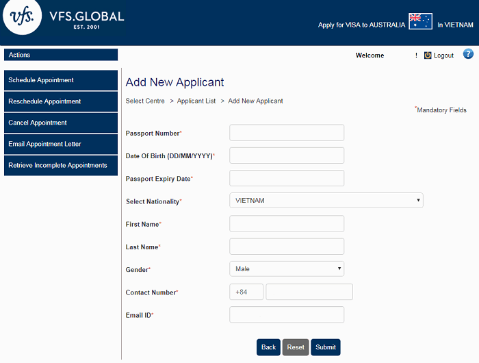Image resolution: width=479 pixels, height=363 pixels.
Task: Click the Logout power icon
Action: [428, 55]
